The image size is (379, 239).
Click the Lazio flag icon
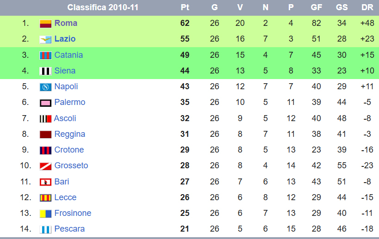tap(45, 39)
